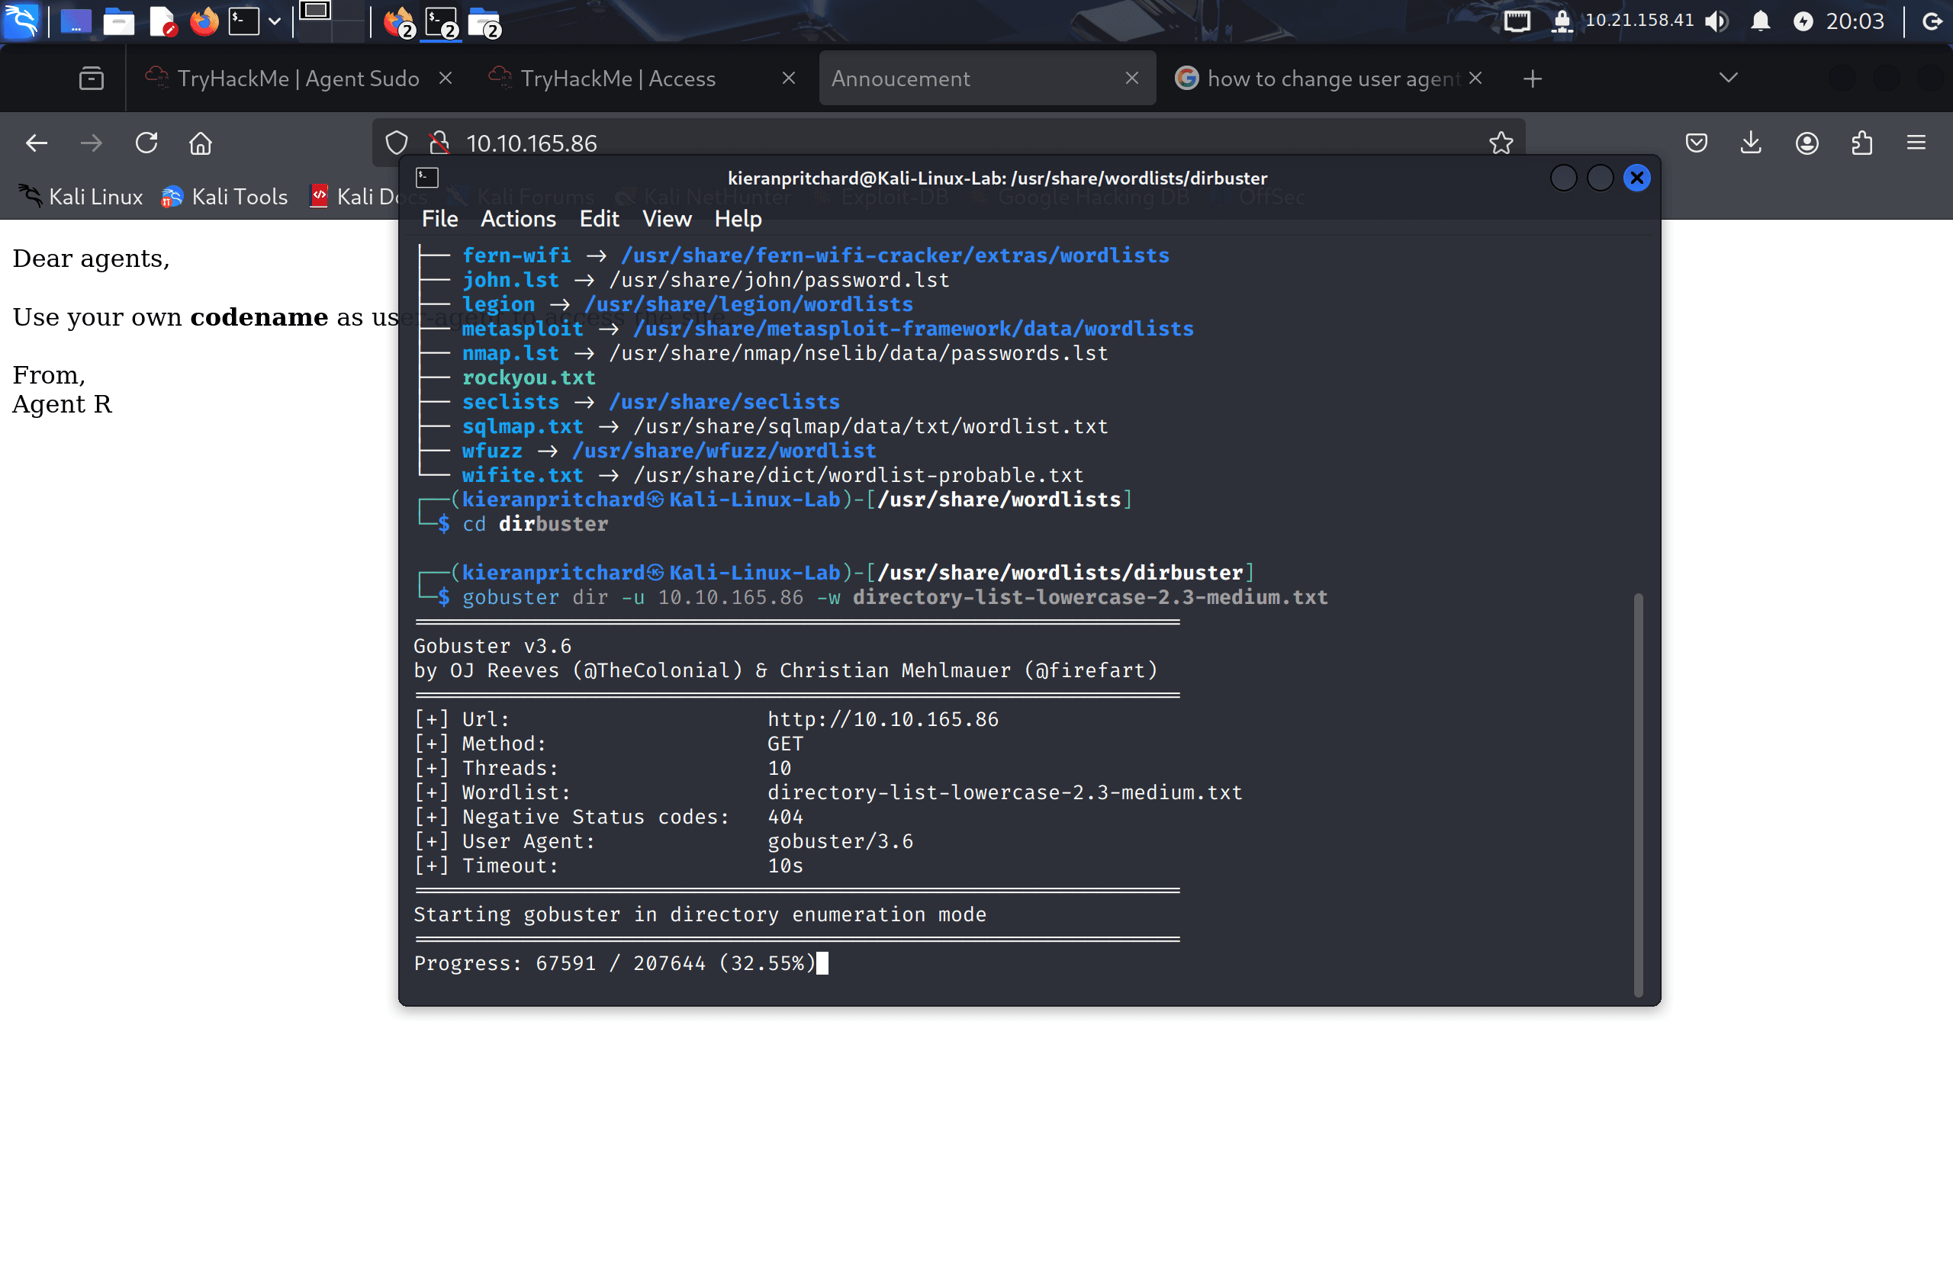The image size is (1953, 1269).
Task: Close the how to change user agent tab
Action: point(1475,78)
